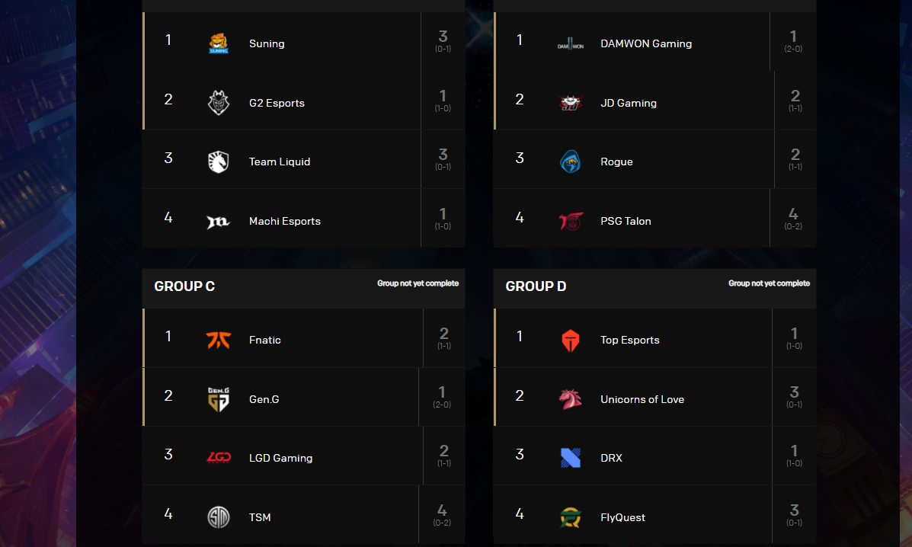Screen dimensions: 912x547
Task: Click the PSG Talon logo
Action: 571,222
